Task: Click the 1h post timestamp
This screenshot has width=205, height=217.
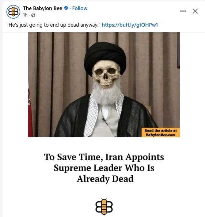Action: [x=25, y=15]
